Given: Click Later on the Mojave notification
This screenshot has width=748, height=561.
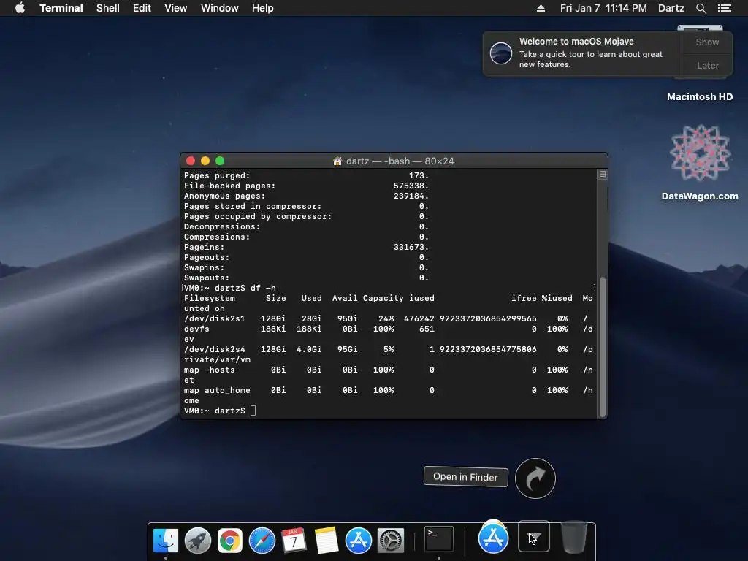Looking at the screenshot, I should tap(707, 65).
